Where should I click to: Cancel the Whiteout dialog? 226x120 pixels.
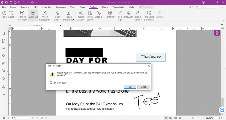pyautogui.click(x=143, y=87)
